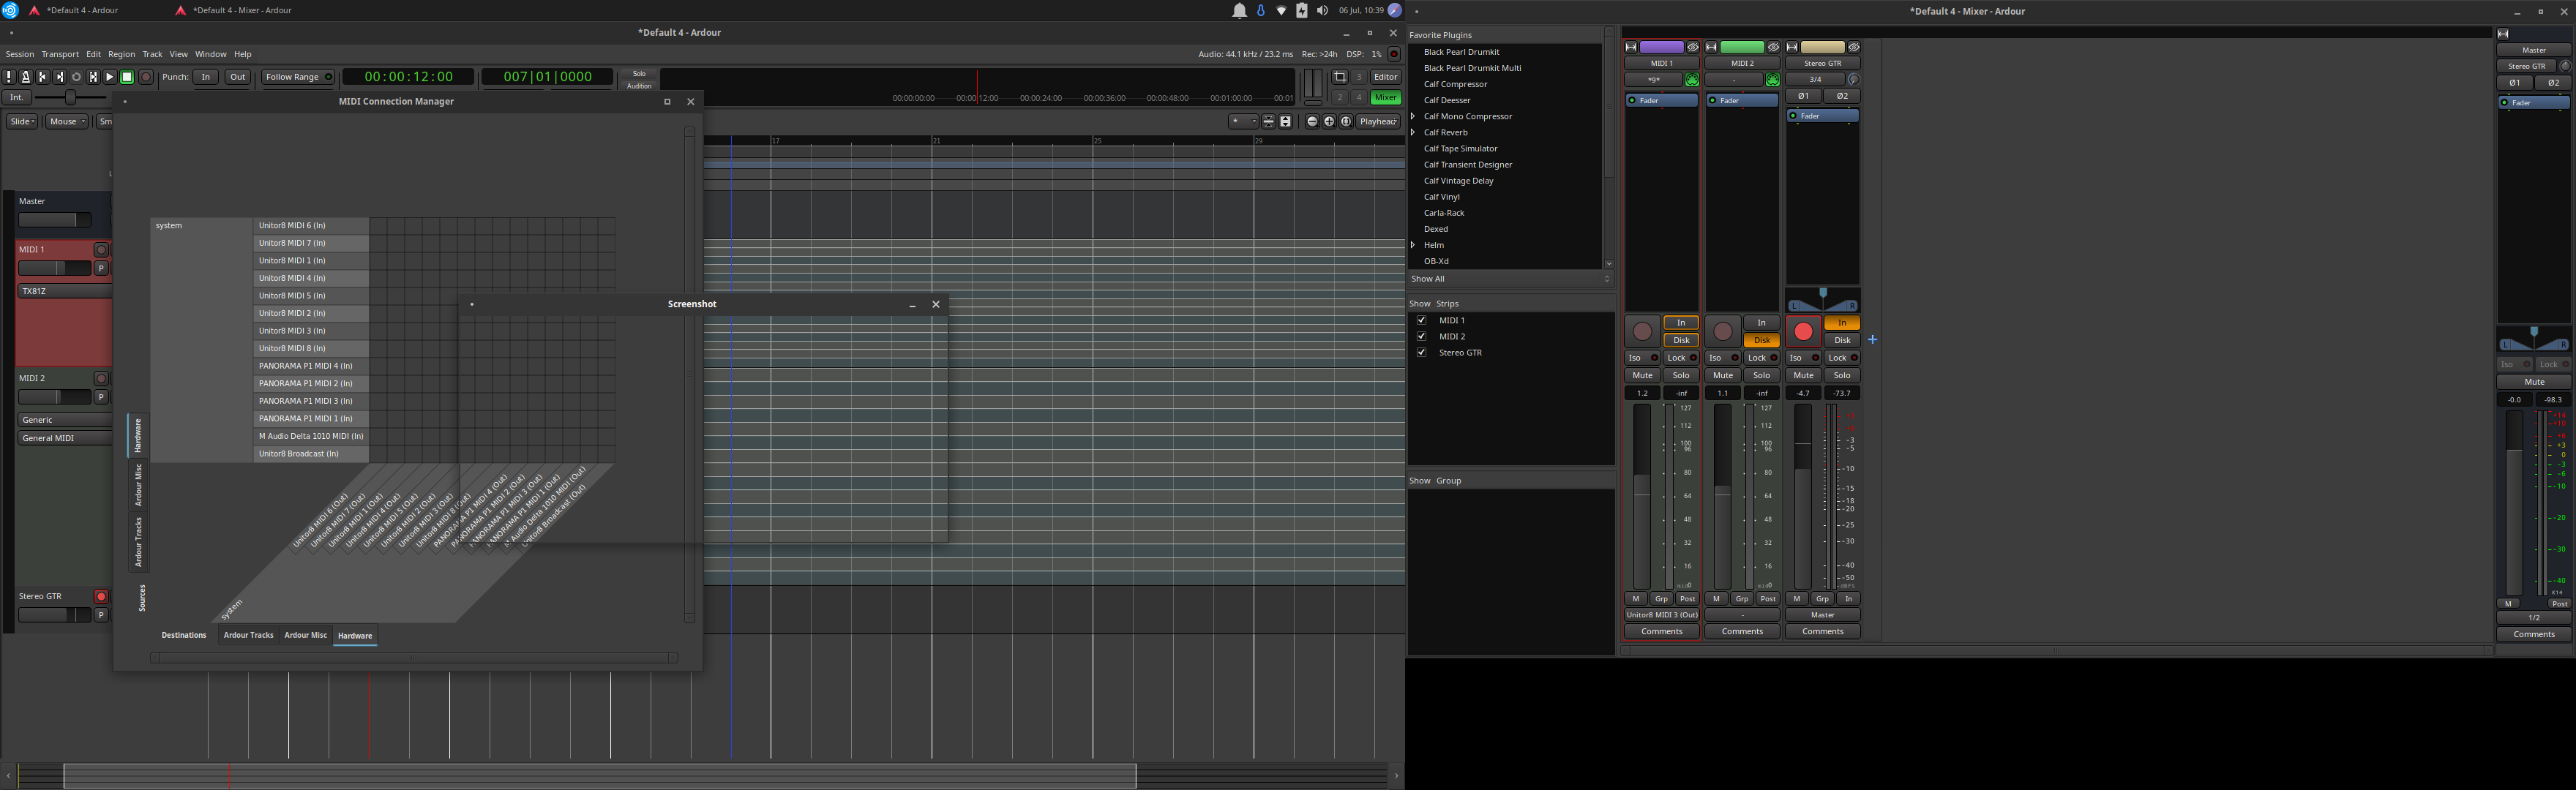The image size is (2576, 790).
Task: Click MIDI 1 strip MIDI input icon
Action: point(1692,80)
